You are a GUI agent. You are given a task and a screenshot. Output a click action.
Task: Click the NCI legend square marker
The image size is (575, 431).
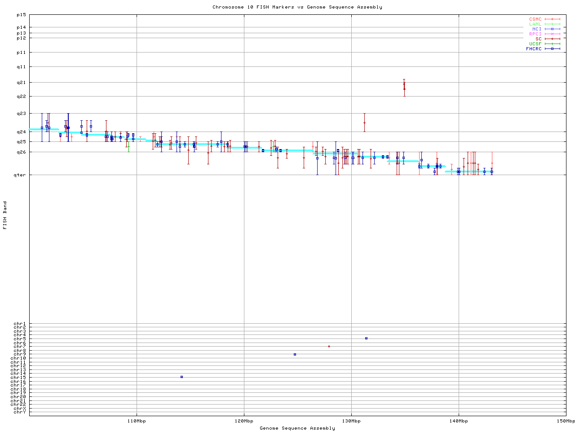tap(552, 29)
